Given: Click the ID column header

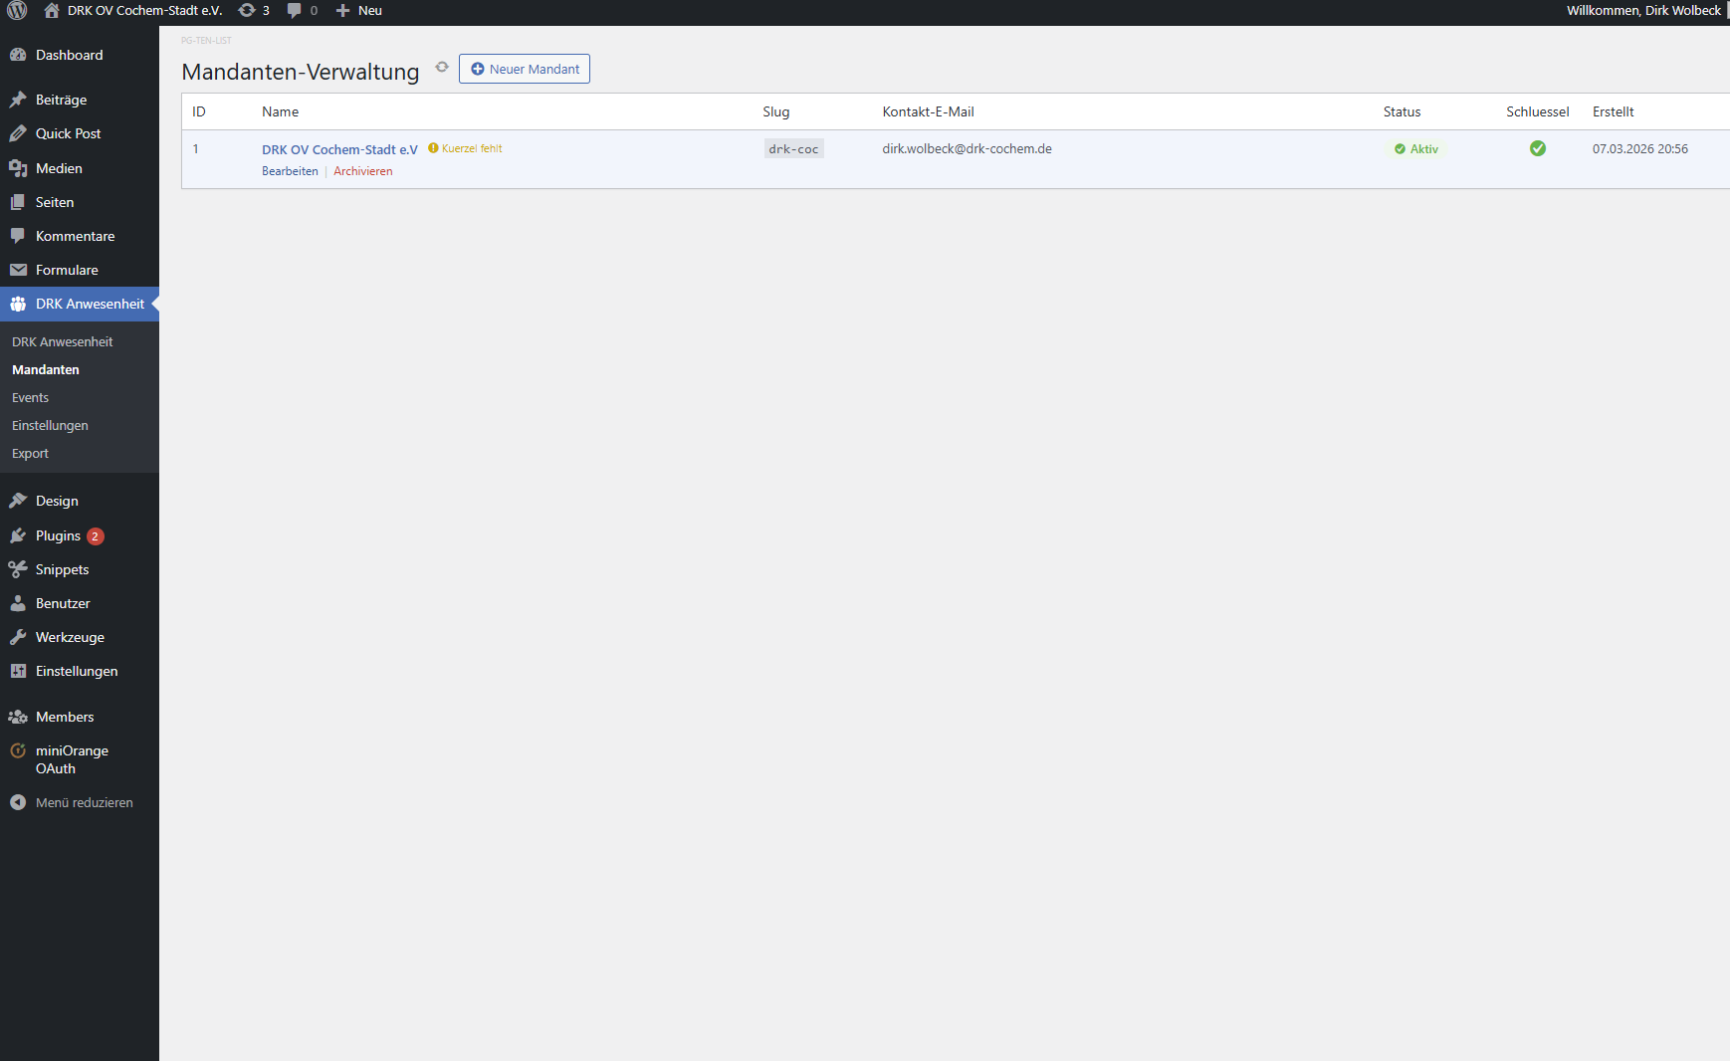Looking at the screenshot, I should click(x=199, y=111).
